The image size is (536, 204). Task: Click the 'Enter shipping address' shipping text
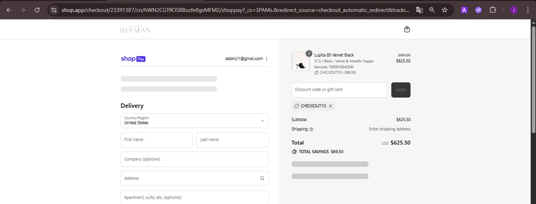pos(390,129)
